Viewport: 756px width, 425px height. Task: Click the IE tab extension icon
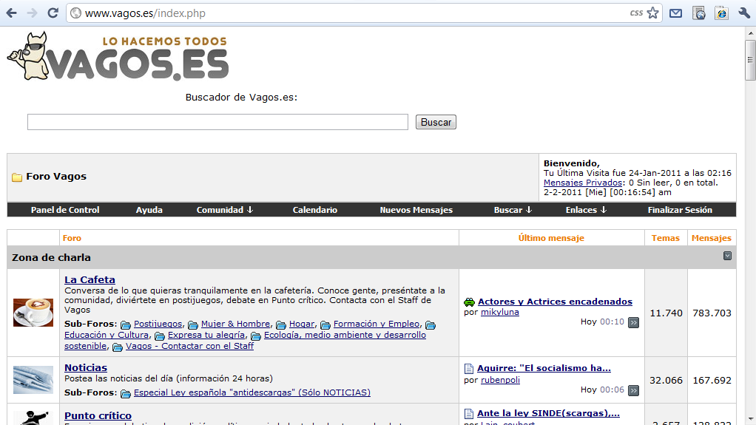721,13
